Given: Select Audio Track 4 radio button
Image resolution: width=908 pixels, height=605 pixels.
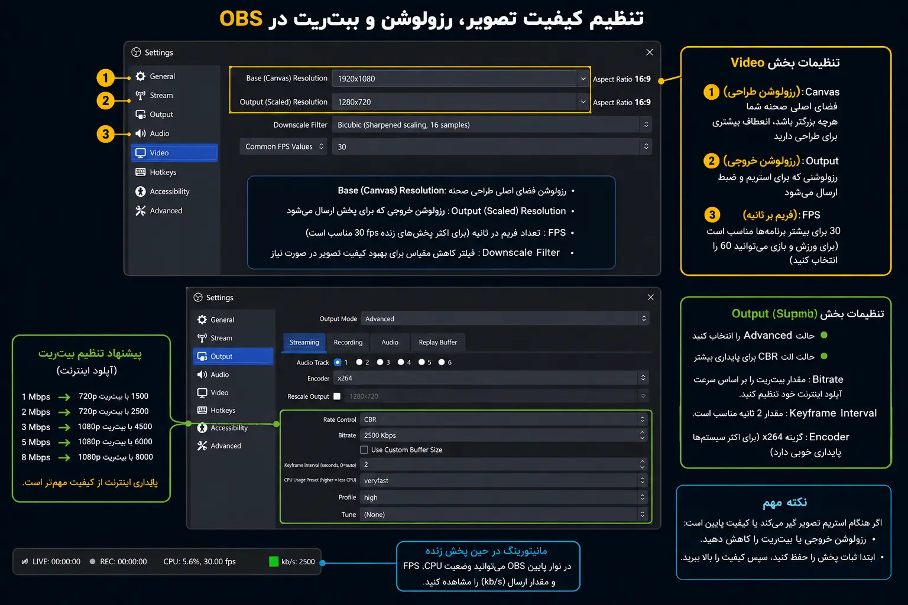Looking at the screenshot, I should click(401, 362).
